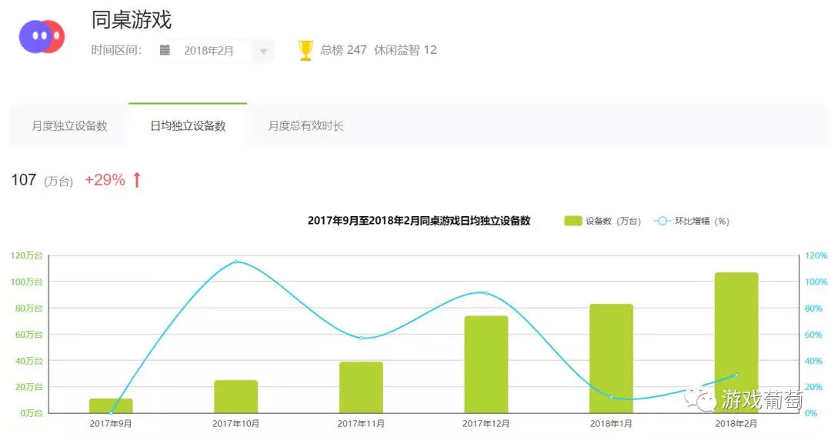The height and width of the screenshot is (437, 831).
Task: Click the 2017年9月 bar
Action: tap(111, 405)
